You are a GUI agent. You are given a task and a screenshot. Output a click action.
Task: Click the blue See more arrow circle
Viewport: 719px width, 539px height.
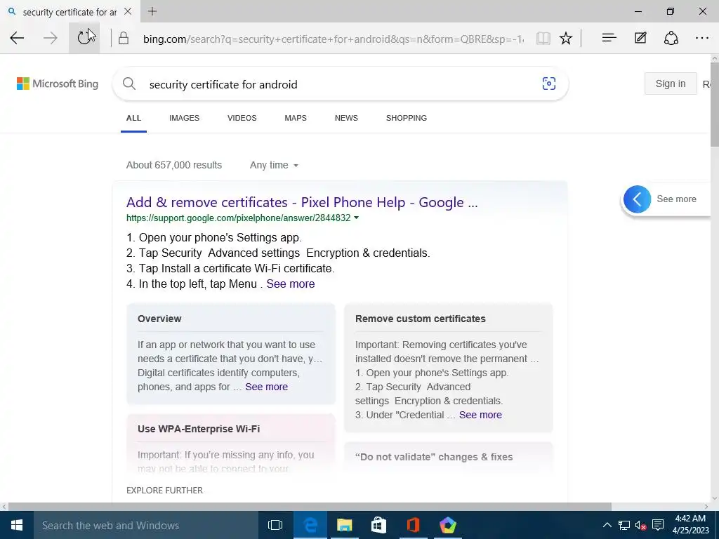click(x=637, y=199)
